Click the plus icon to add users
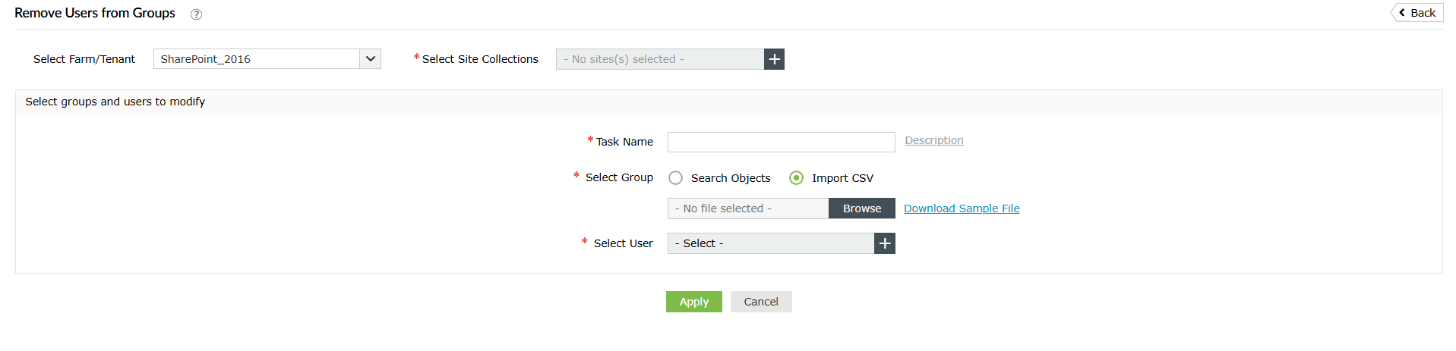Image resolution: width=1456 pixels, height=351 pixels. tap(885, 243)
